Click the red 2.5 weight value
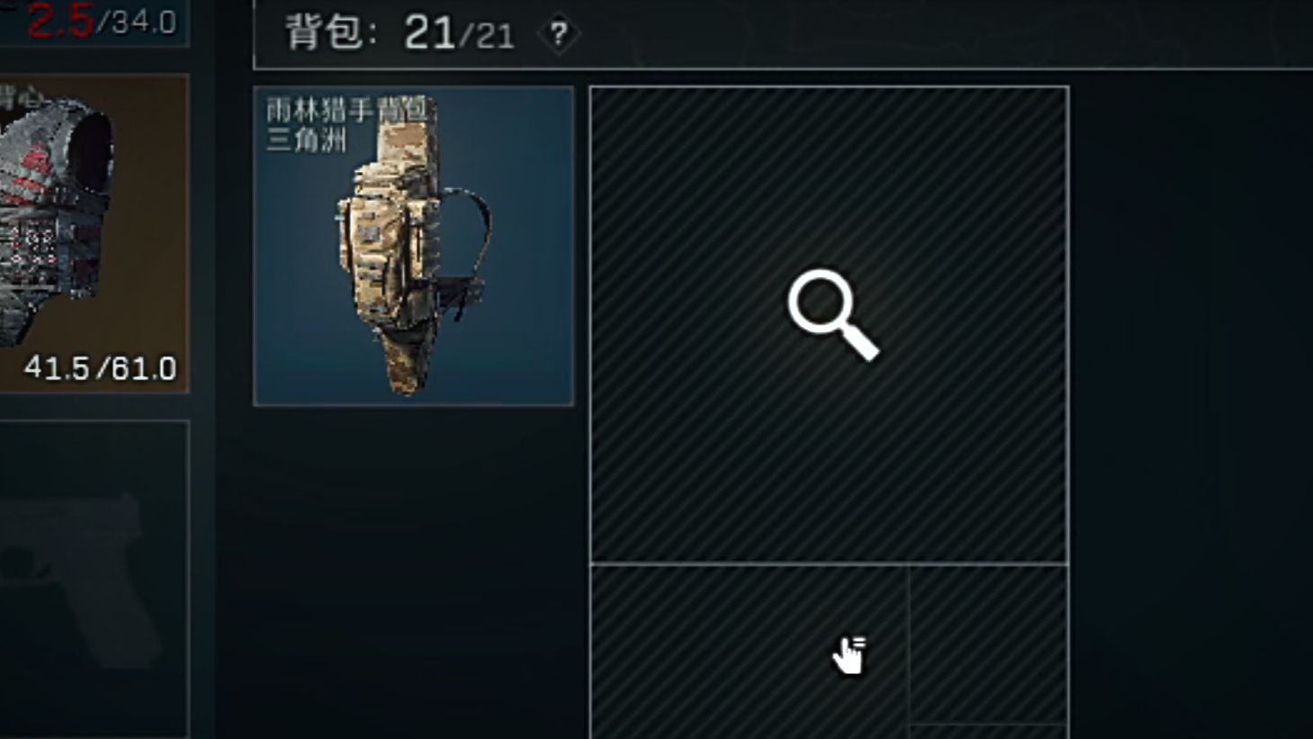 click(60, 21)
